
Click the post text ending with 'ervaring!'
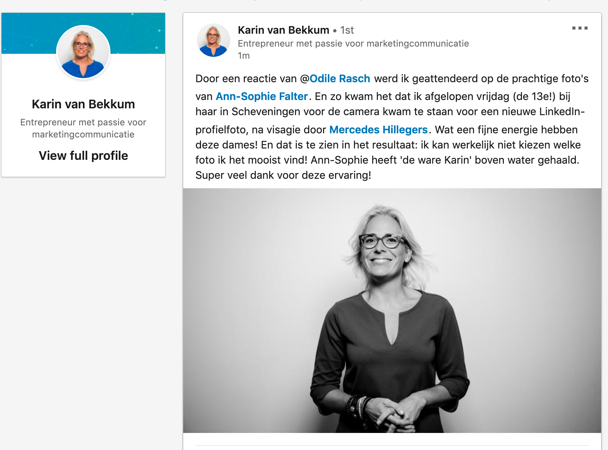(x=283, y=175)
